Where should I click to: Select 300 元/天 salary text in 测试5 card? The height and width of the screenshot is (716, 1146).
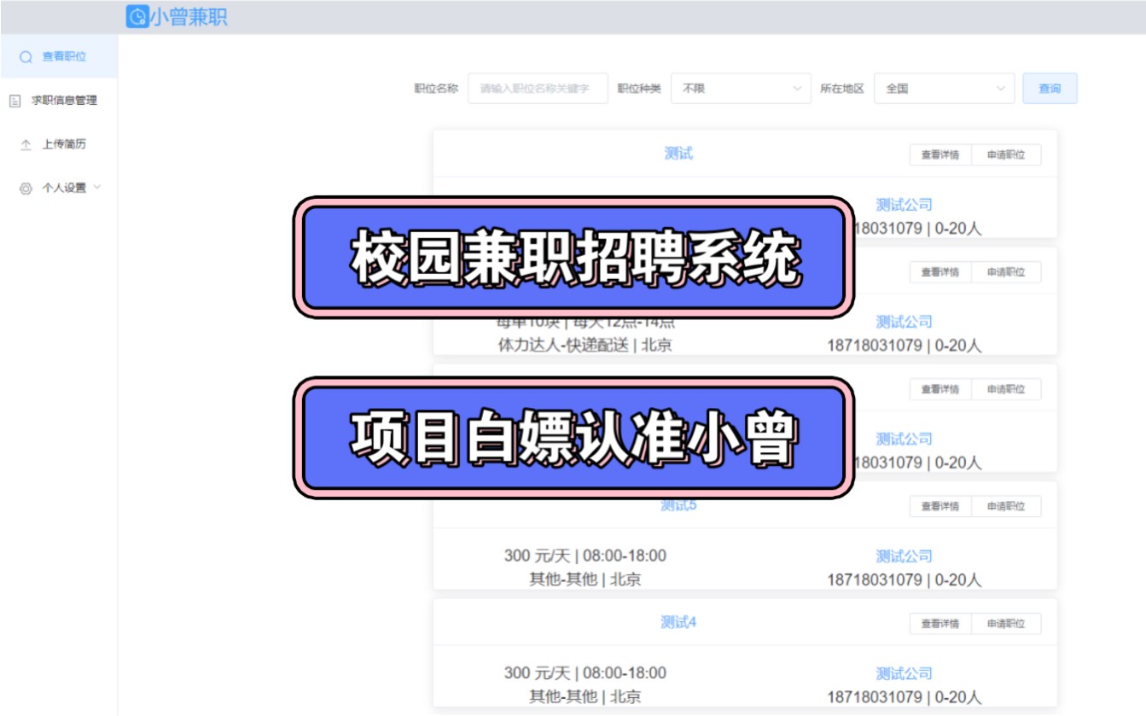click(537, 556)
